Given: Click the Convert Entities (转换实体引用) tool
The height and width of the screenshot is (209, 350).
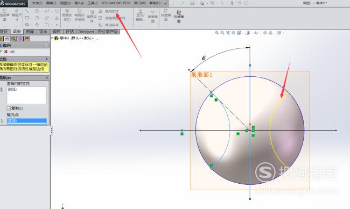Looking at the screenshot, I should coord(79,15).
